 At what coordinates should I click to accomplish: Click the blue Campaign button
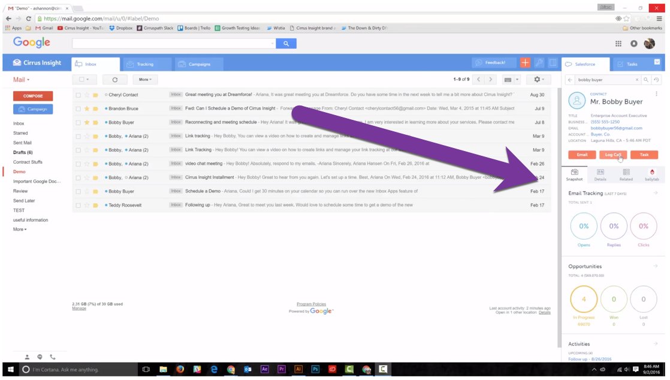33,109
